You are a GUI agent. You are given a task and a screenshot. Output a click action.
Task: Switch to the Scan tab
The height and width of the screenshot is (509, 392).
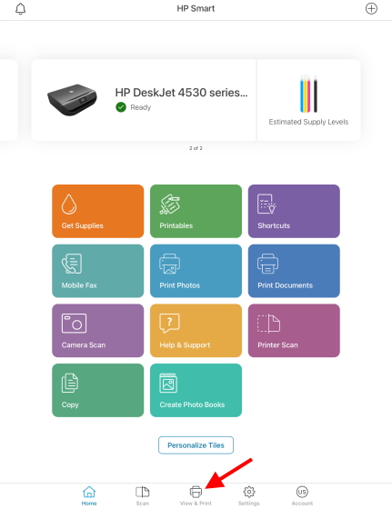point(142,496)
